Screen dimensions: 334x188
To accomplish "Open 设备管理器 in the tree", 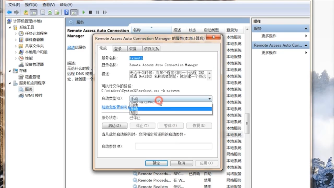I will [x=34, y=64].
